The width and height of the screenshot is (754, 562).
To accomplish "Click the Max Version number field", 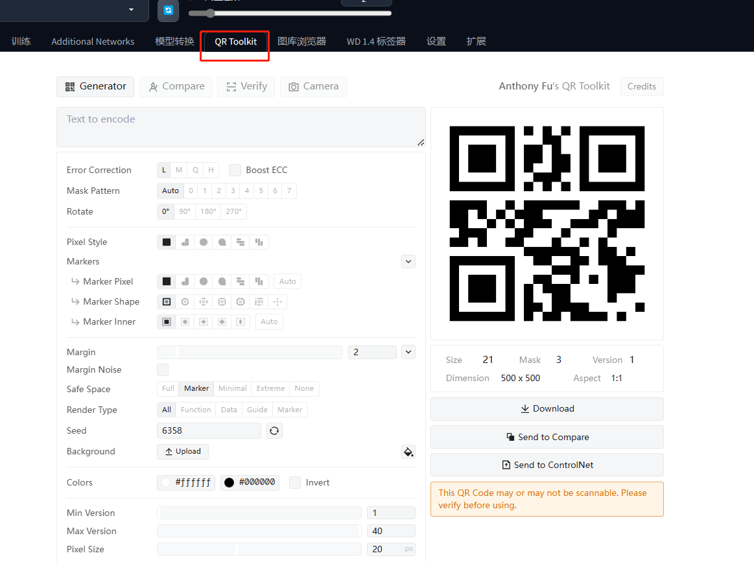I will click(391, 532).
